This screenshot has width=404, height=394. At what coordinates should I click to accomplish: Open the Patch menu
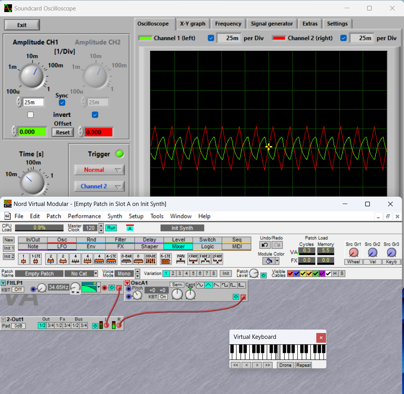coord(54,216)
